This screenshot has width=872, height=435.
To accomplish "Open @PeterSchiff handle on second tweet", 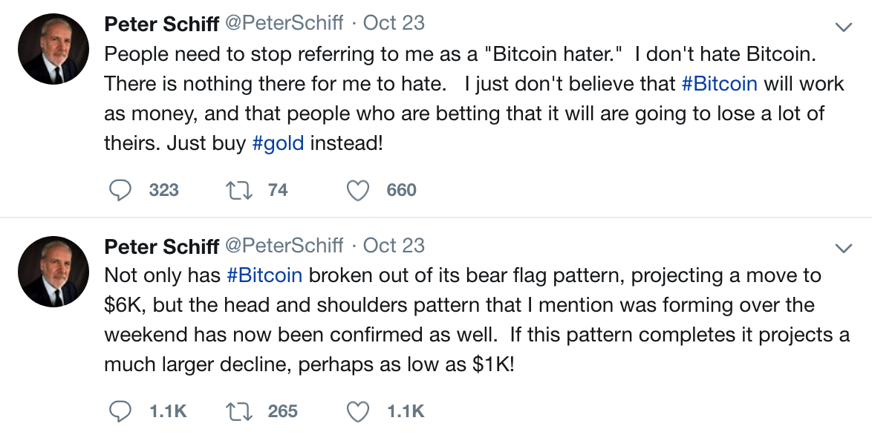I will (x=284, y=245).
